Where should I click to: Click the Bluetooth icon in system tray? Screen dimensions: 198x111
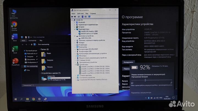pos(148,98)
